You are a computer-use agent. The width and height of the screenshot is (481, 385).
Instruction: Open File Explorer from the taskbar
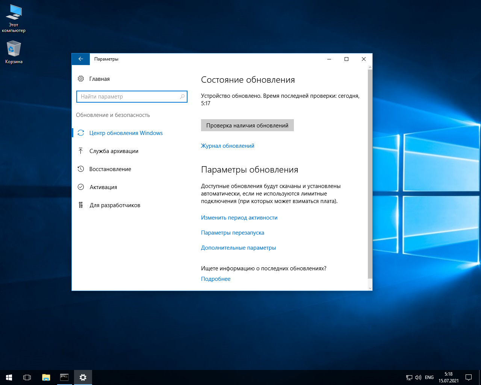click(x=46, y=377)
